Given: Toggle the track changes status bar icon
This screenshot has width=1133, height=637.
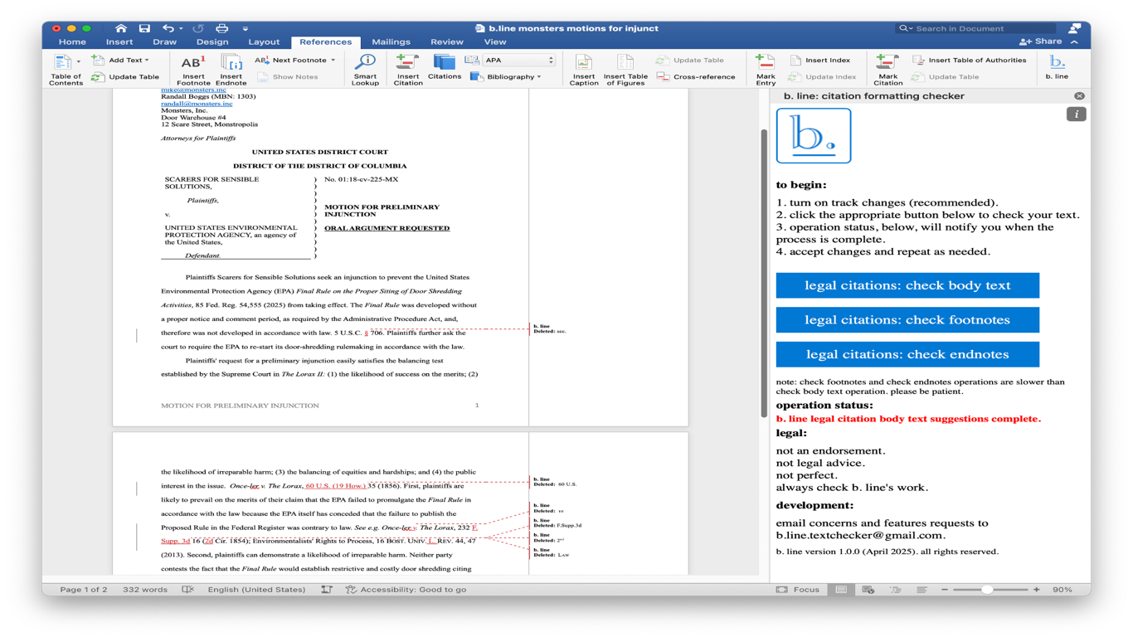Looking at the screenshot, I should [x=327, y=590].
